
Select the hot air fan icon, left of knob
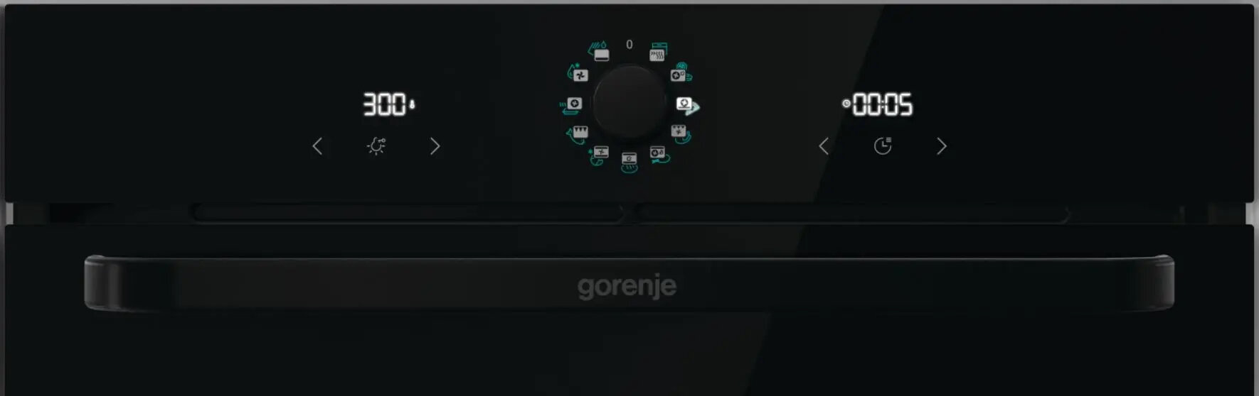[572, 105]
